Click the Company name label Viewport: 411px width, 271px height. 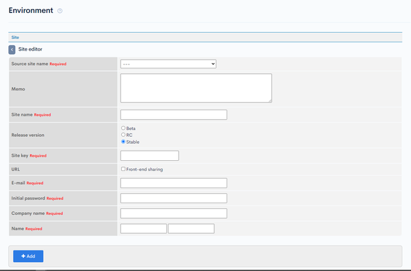pyautogui.click(x=28, y=214)
